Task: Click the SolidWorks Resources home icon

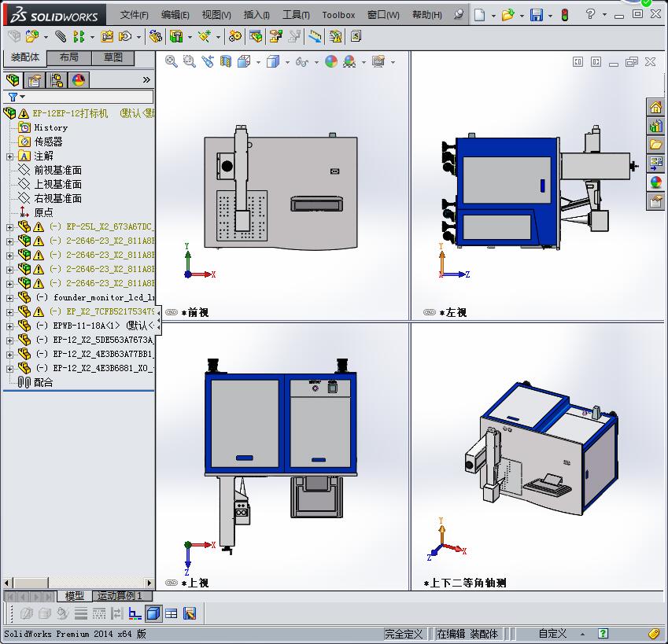Action: click(655, 107)
